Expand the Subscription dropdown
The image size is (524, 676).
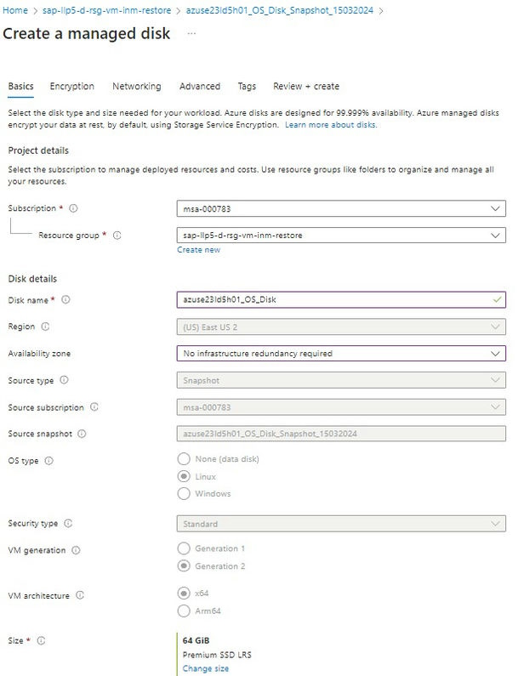pyautogui.click(x=342, y=208)
